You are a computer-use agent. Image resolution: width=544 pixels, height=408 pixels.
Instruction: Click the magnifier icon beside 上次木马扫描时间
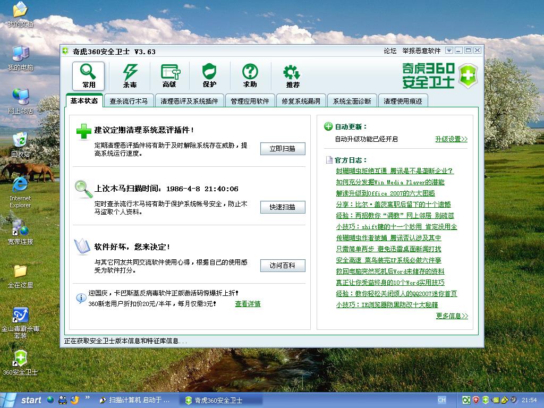click(83, 189)
